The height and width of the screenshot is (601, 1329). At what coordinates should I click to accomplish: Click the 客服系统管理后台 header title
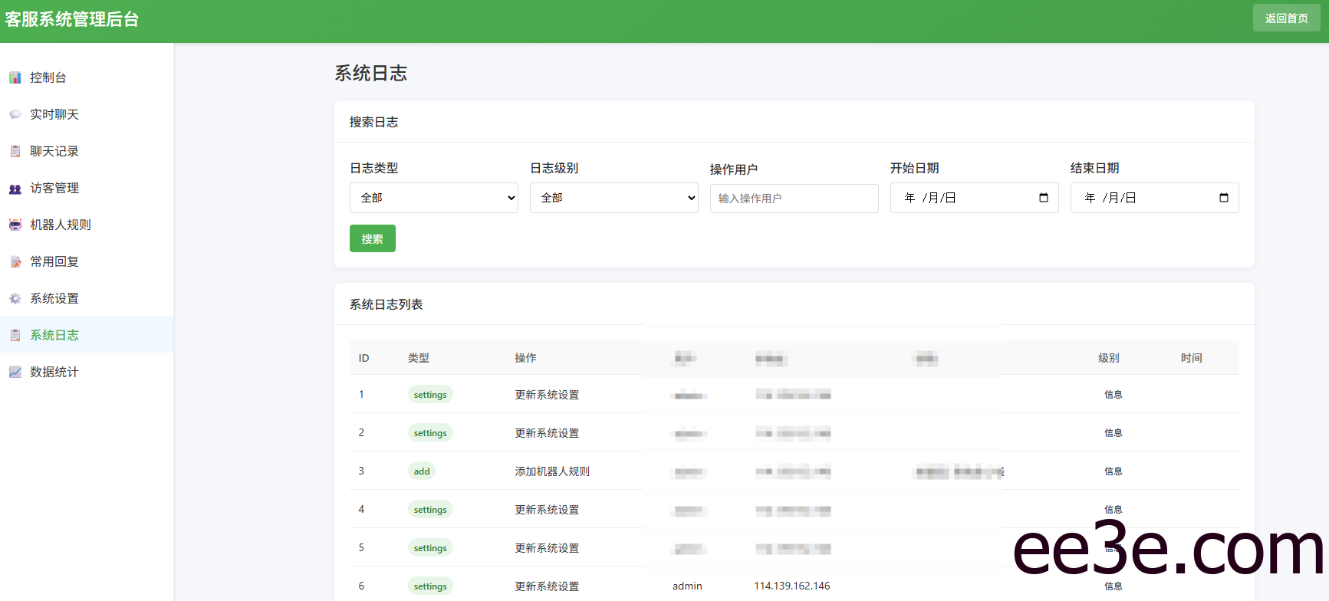coord(72,19)
